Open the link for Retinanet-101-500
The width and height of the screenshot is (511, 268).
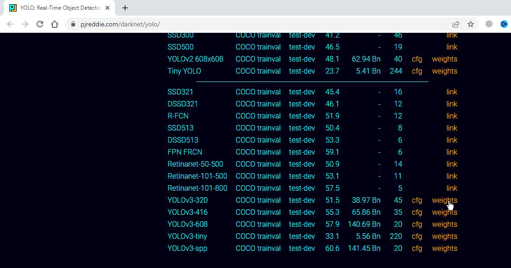(452, 176)
